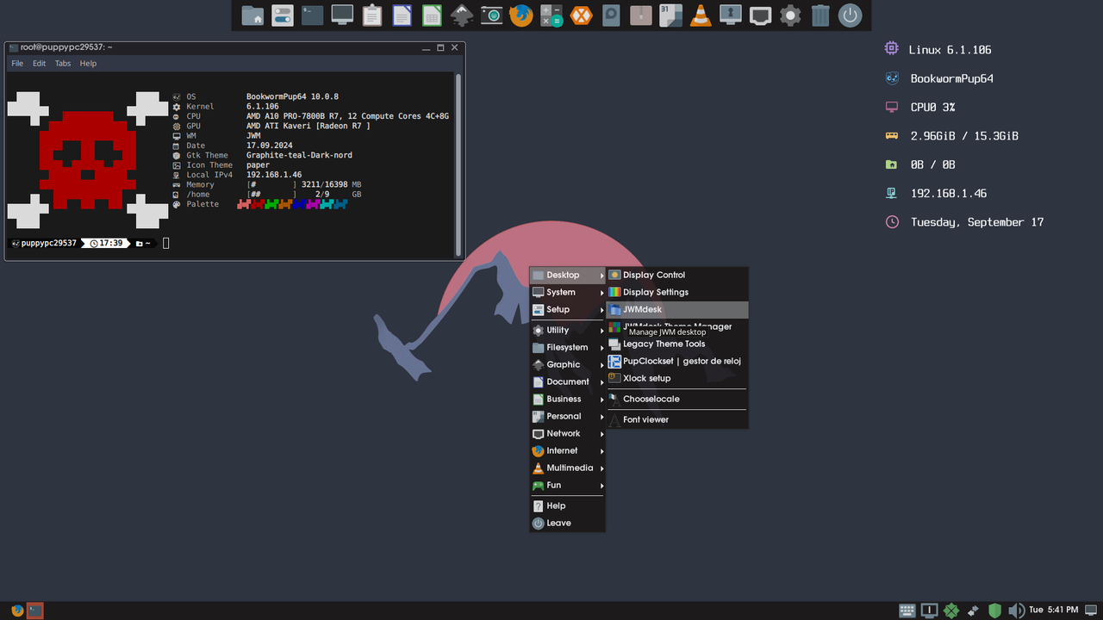Open the Tabs menu in the terminal

click(62, 63)
